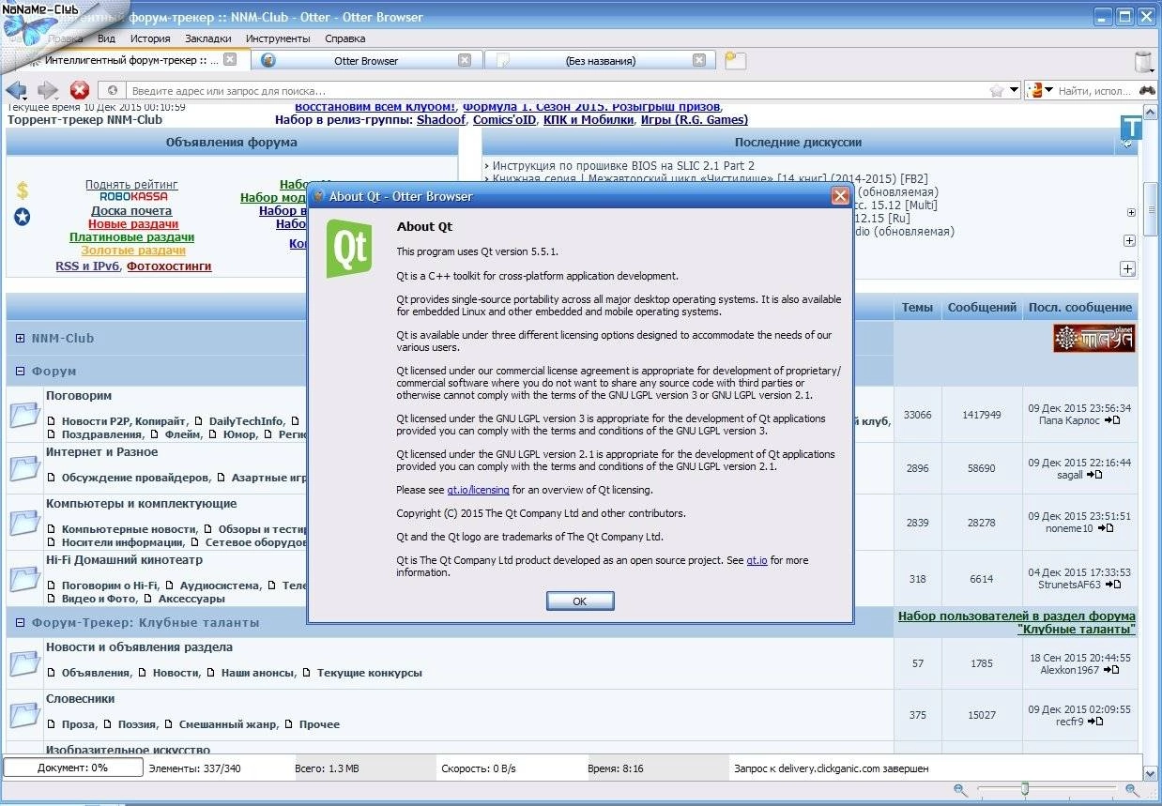
Task: Click the folder icon next to 'Поговорим' forum
Action: click(24, 414)
